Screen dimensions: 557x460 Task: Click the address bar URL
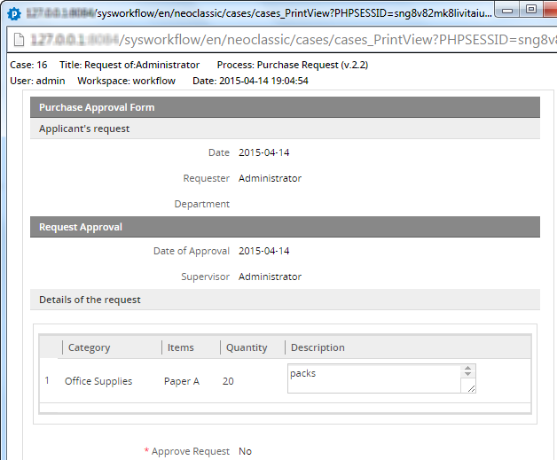tap(293, 41)
